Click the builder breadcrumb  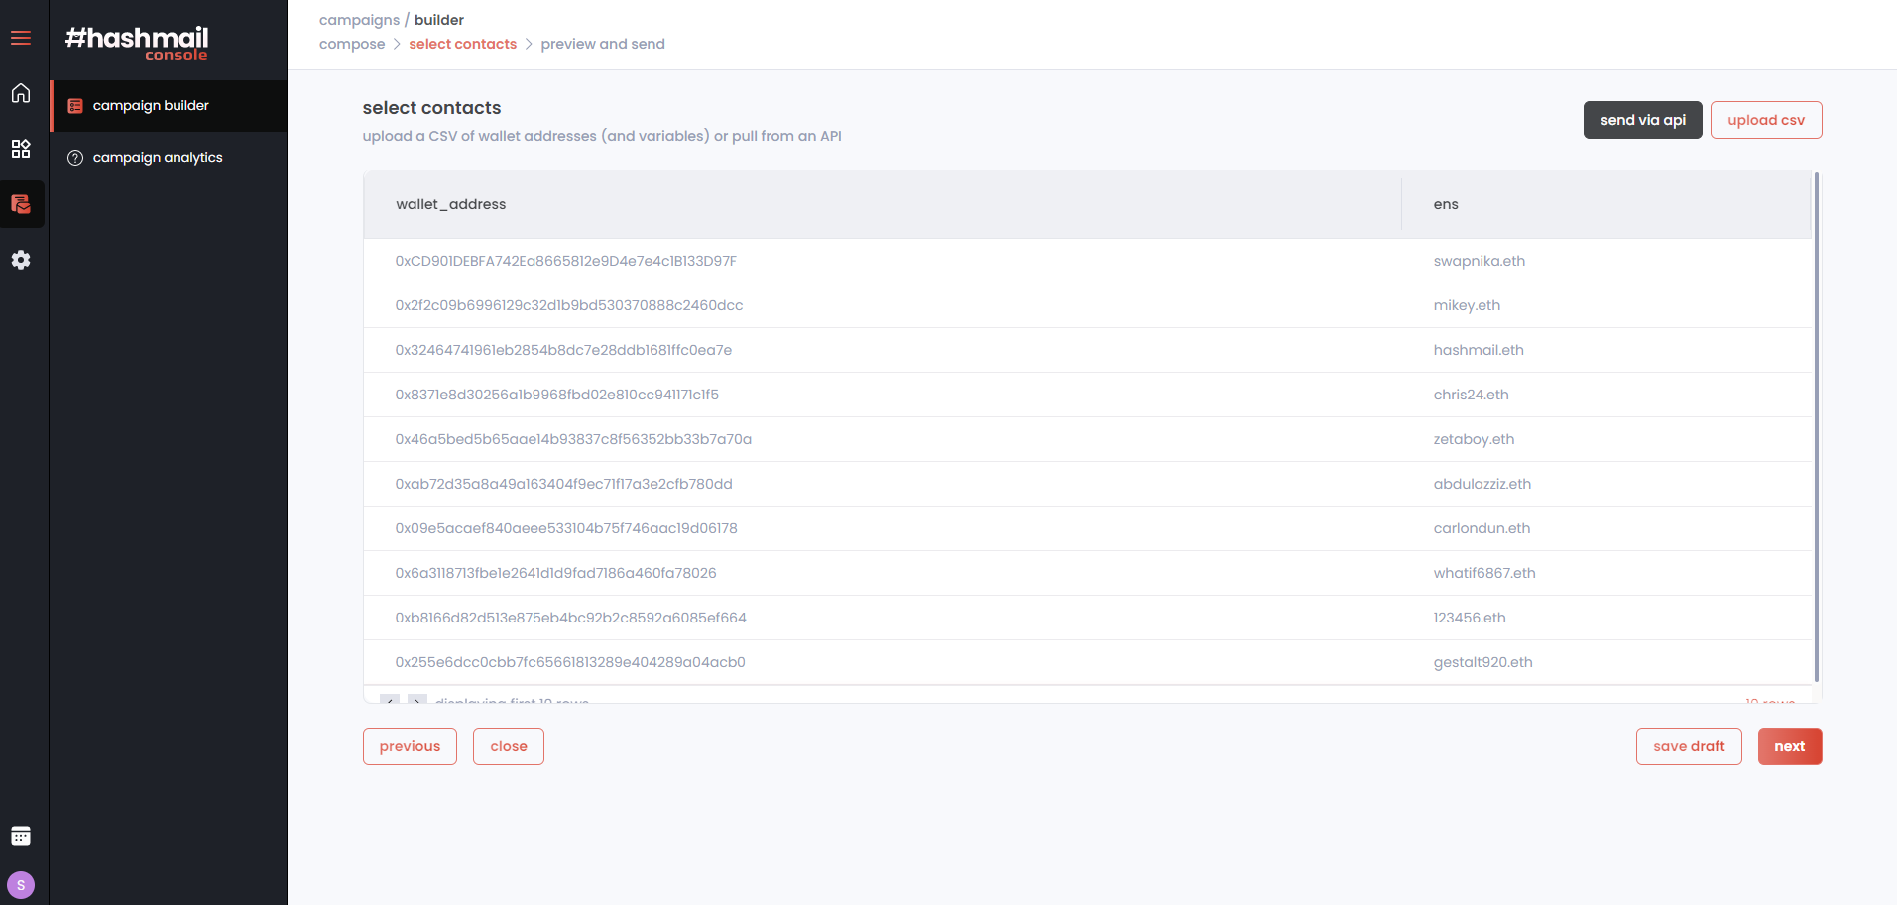coord(439,20)
